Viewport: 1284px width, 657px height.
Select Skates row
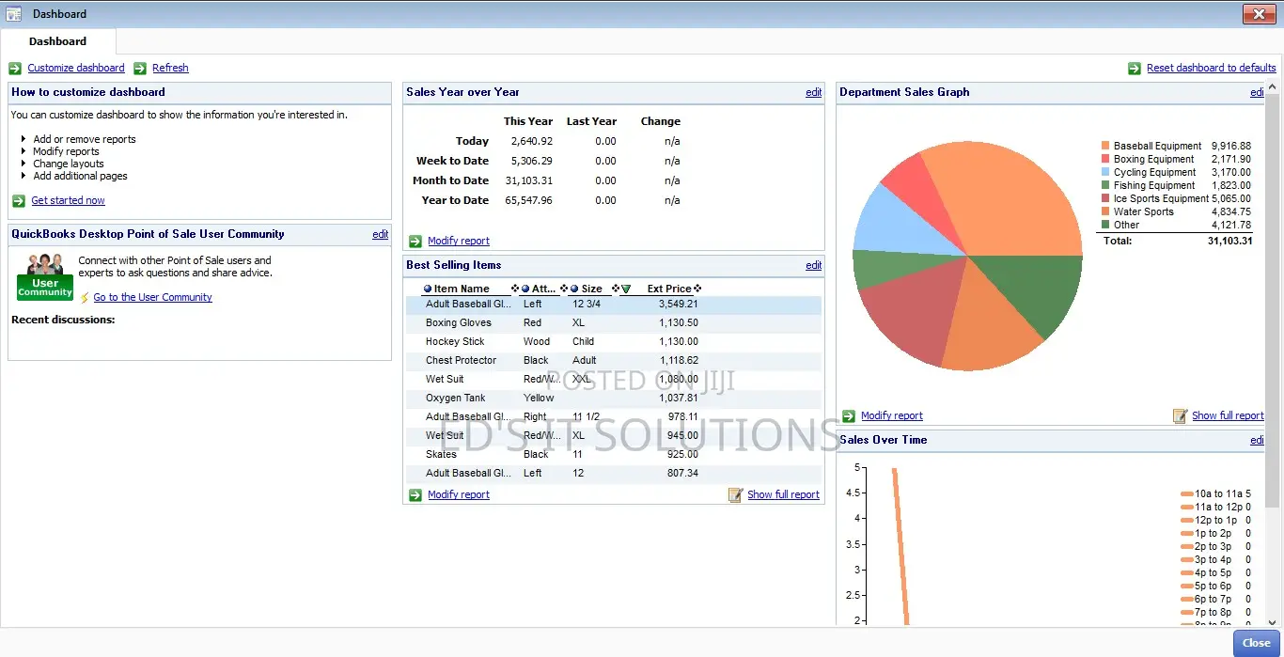[x=614, y=454]
